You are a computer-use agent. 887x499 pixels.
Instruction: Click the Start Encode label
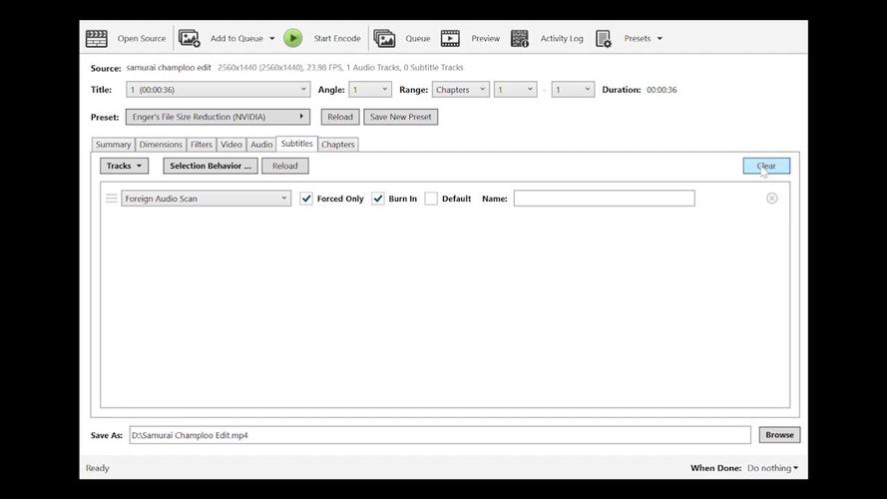pos(337,39)
